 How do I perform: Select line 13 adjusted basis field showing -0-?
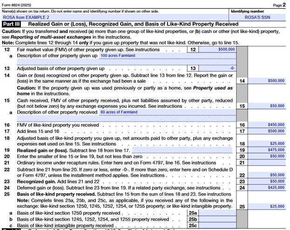217,68
